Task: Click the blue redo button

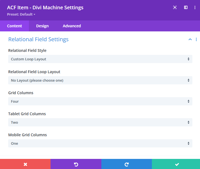Action: 127,164
